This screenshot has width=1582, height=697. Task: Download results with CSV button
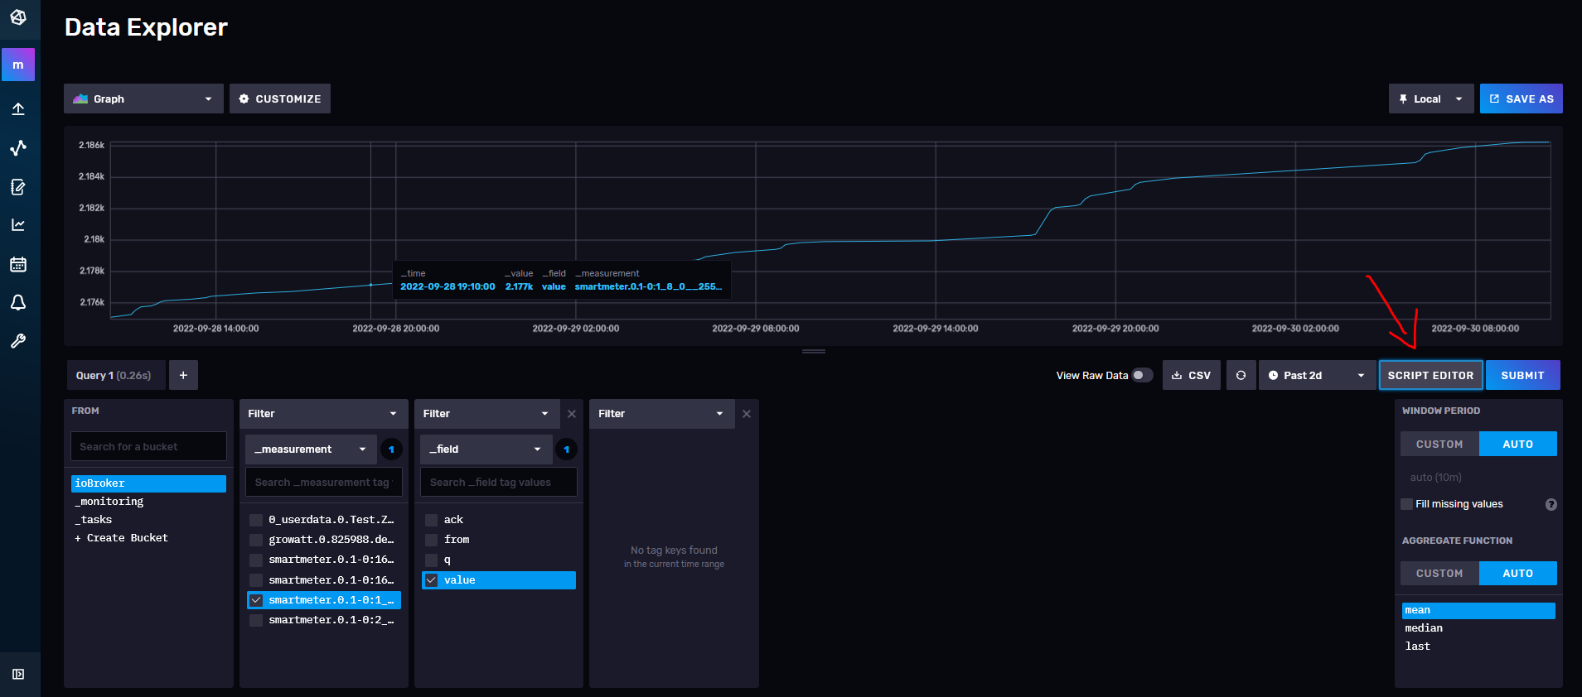click(1192, 375)
